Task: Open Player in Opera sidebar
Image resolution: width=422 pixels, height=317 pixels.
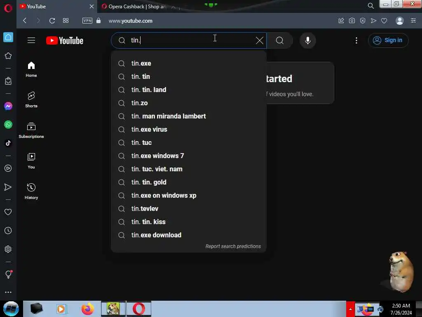Action: coord(8,168)
